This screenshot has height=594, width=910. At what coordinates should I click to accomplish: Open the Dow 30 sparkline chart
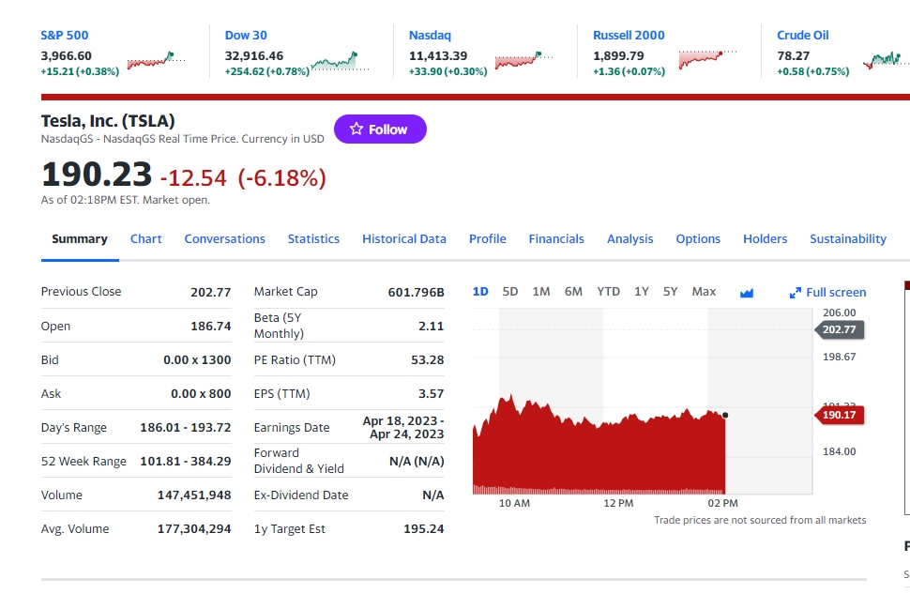pyautogui.click(x=340, y=62)
